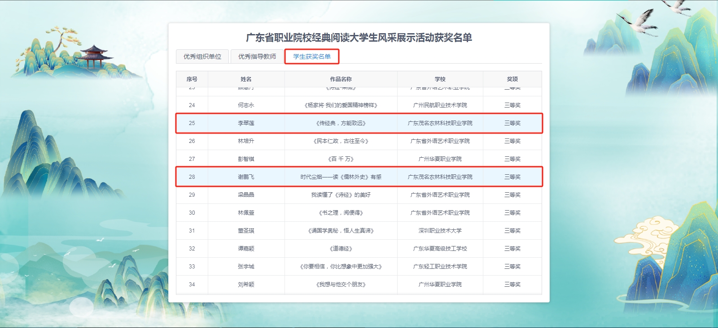This screenshot has height=328, width=718.
Task: Click the page title heading 广东省职业院校经典阅读大学生风采展示活动获奖名单
Action: click(x=359, y=38)
